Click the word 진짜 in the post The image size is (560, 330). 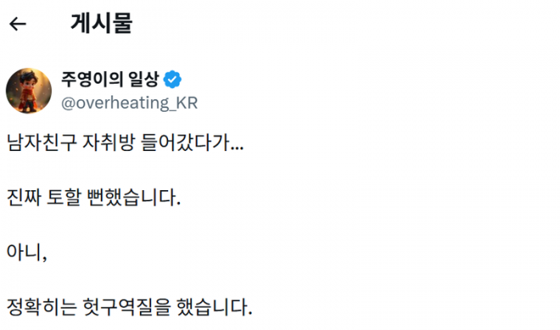tap(24, 197)
